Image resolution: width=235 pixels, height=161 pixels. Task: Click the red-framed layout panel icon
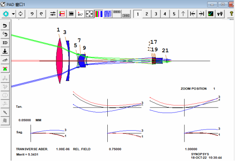point(62,14)
